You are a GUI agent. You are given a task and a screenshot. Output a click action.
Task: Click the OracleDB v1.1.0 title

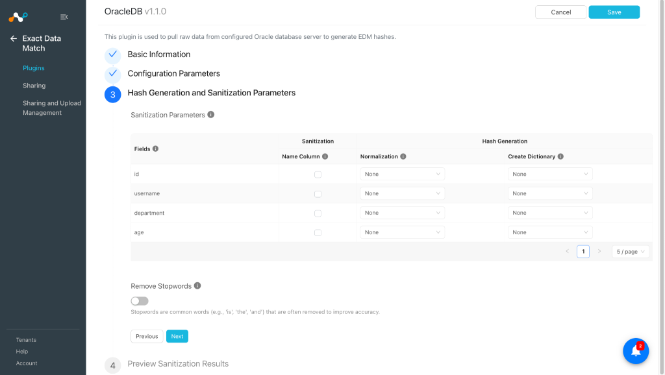pos(135,12)
